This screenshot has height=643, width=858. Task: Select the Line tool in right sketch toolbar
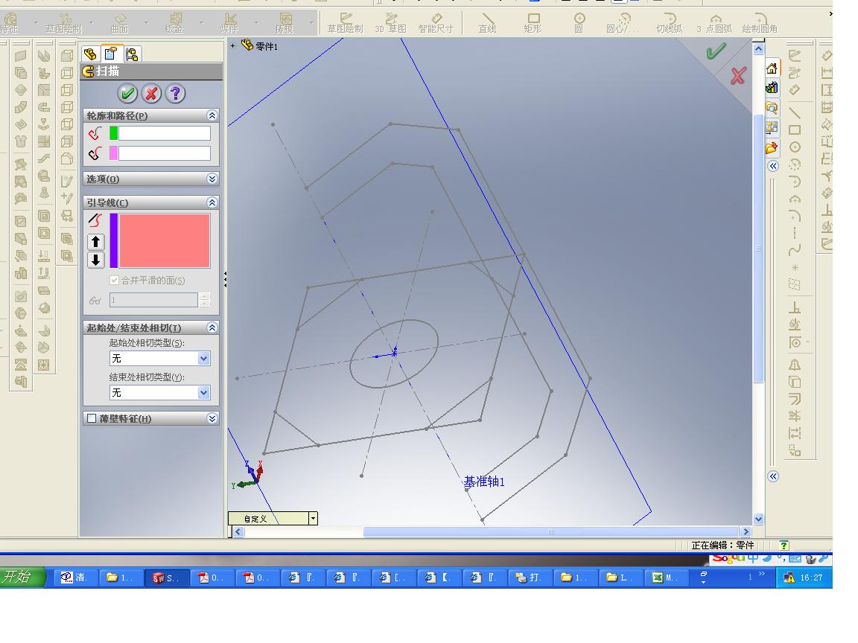tap(795, 113)
